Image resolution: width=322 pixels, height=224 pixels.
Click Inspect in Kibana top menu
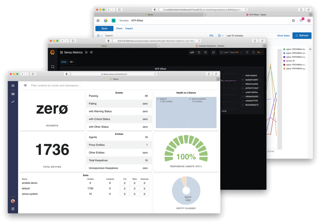(x=129, y=29)
